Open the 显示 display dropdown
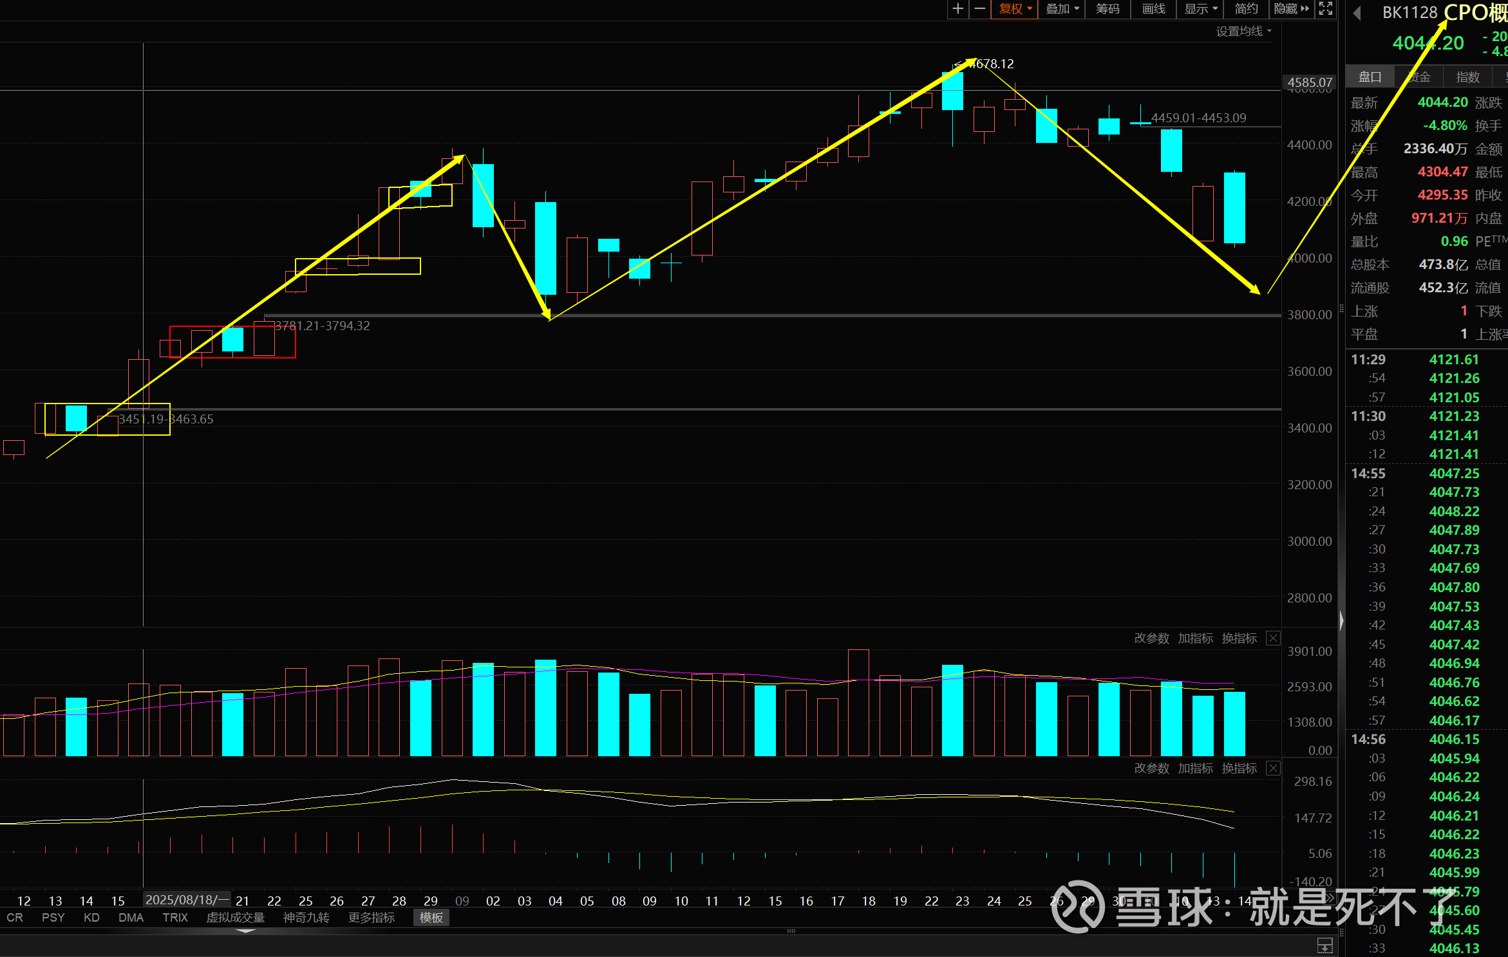 pyautogui.click(x=1201, y=8)
